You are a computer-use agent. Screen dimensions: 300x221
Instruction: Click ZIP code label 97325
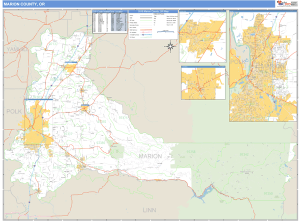tap(71, 166)
